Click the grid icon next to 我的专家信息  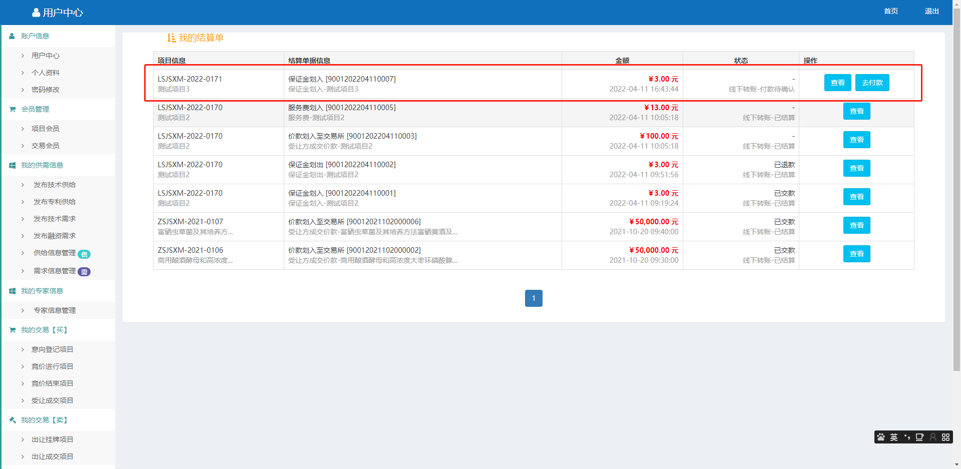[12, 291]
